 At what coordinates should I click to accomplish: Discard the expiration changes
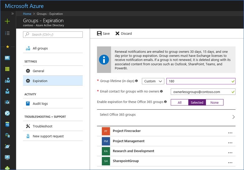[x=124, y=33]
